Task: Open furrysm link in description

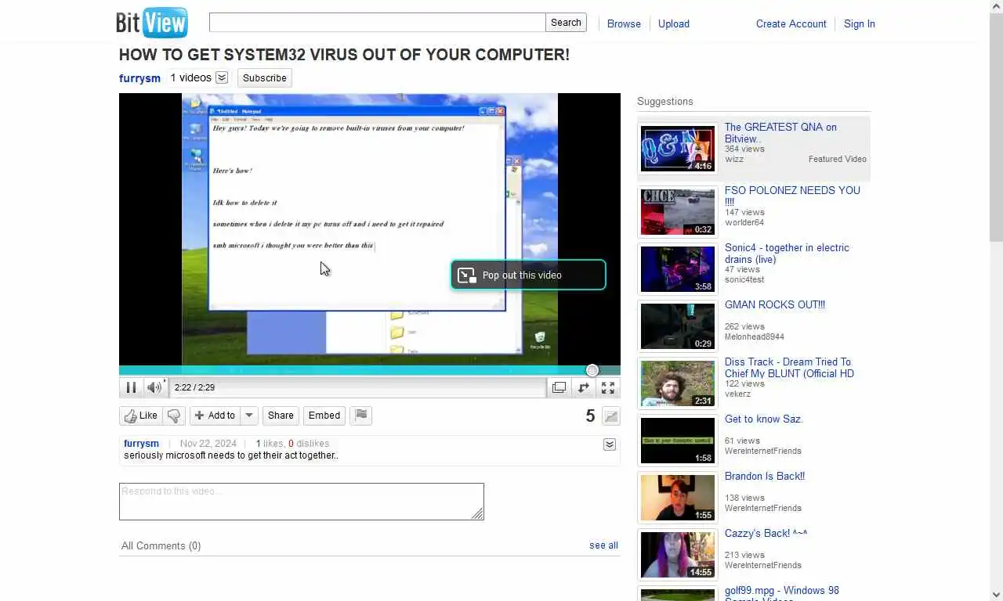Action: [x=141, y=443]
